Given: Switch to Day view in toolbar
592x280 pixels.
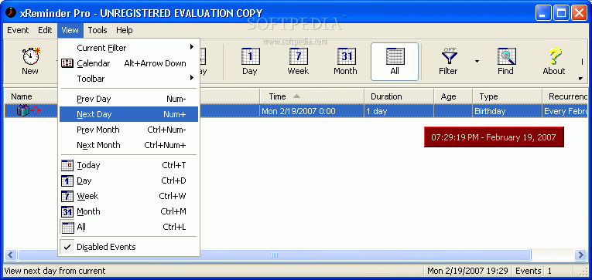Looking at the screenshot, I should [249, 62].
